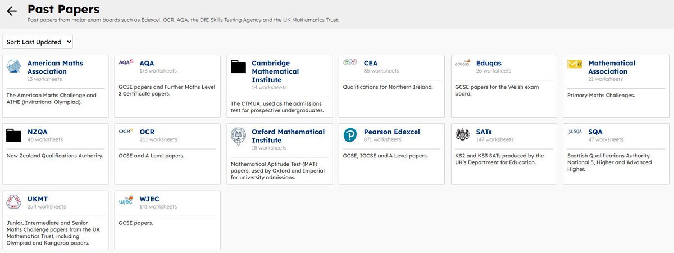Open the Oxford Mathematical Institute link
This screenshot has width=674, height=253.
(x=288, y=135)
